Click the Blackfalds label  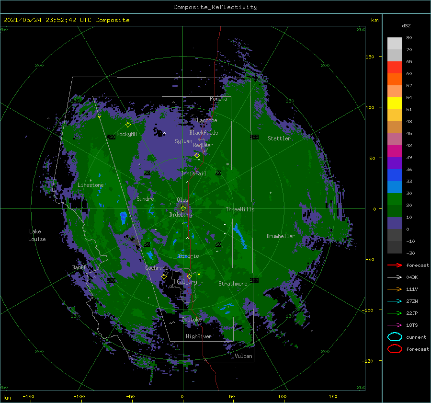tap(204, 133)
